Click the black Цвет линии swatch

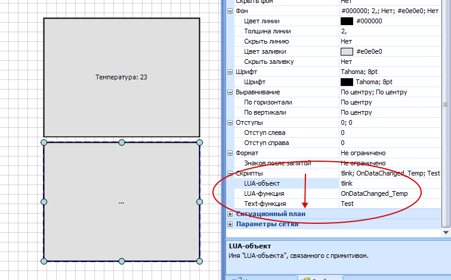347,21
